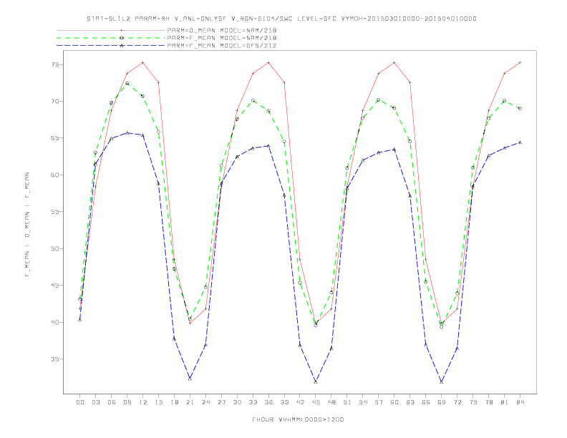The height and width of the screenshot is (438, 567).
Task: Click blue GFS triangle marker at hour 84
Action: (x=520, y=142)
